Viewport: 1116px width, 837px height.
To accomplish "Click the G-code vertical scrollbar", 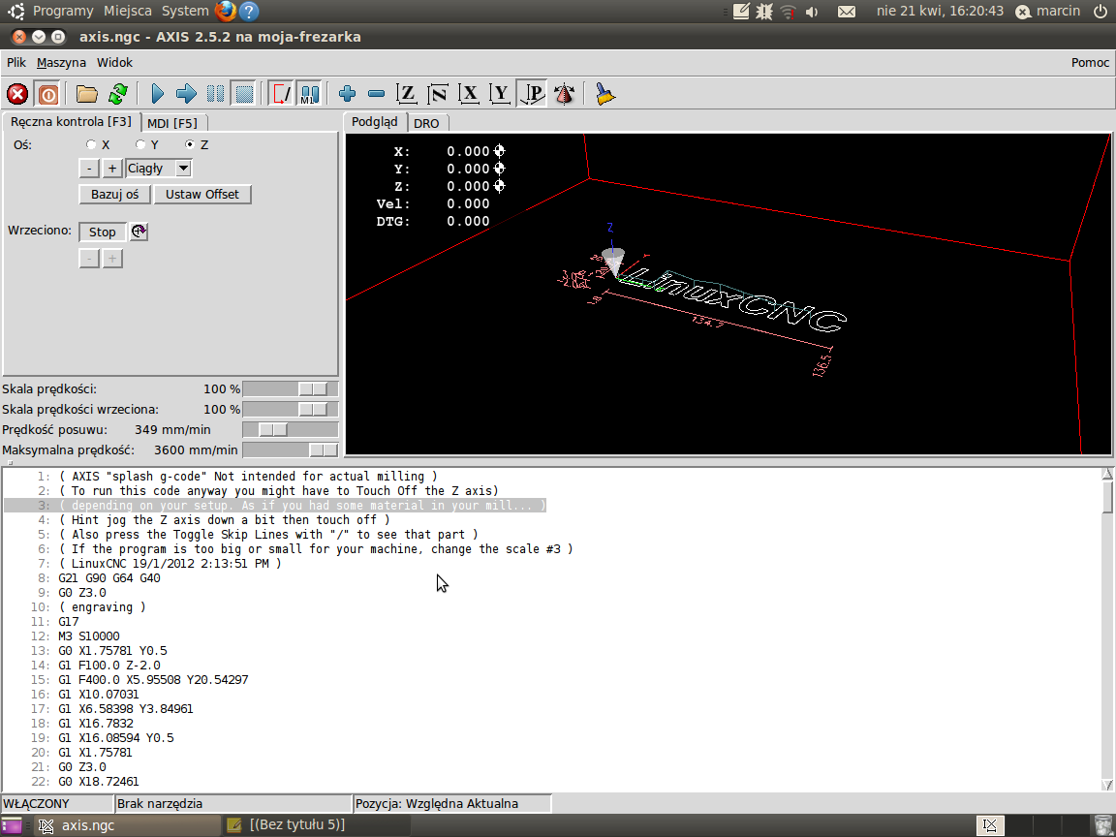I will pos(1106,629).
